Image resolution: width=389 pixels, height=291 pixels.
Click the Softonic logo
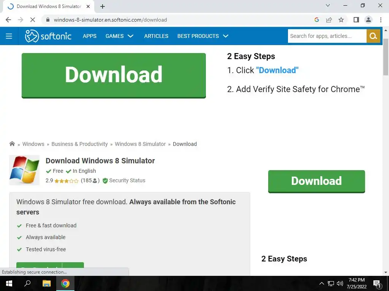pos(48,36)
